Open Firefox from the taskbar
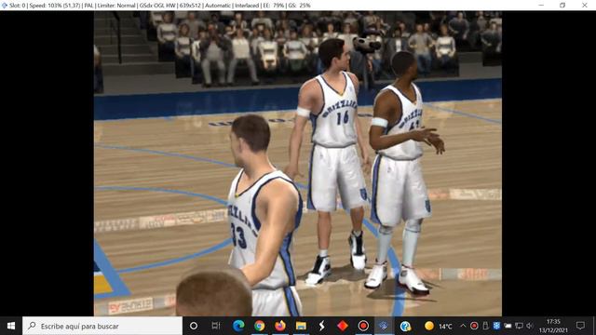596x335 pixels. (x=280, y=326)
